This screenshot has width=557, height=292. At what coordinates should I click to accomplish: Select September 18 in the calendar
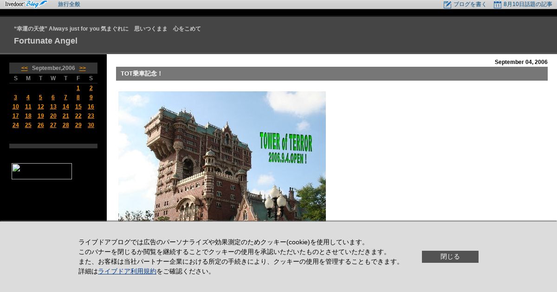click(28, 116)
